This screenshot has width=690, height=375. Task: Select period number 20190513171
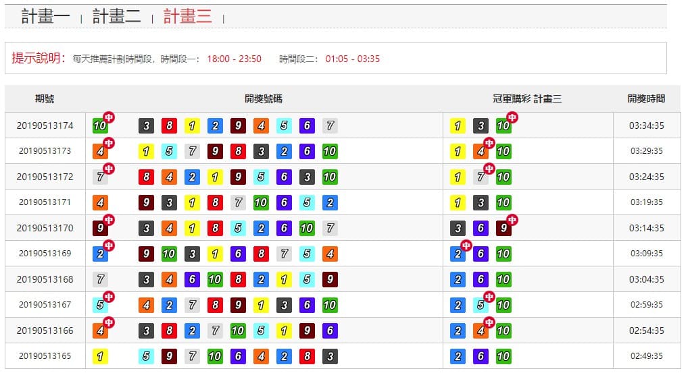[x=45, y=202]
